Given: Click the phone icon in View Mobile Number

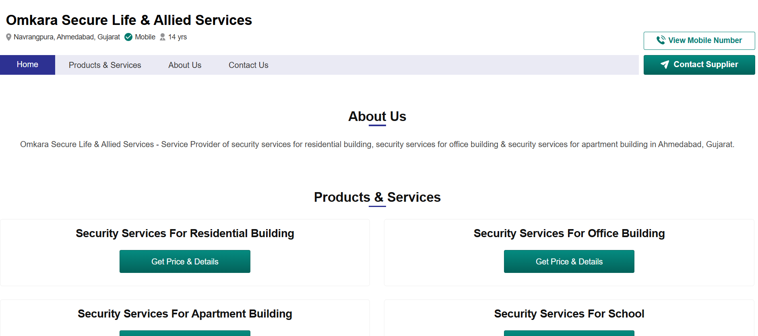Looking at the screenshot, I should (x=661, y=40).
